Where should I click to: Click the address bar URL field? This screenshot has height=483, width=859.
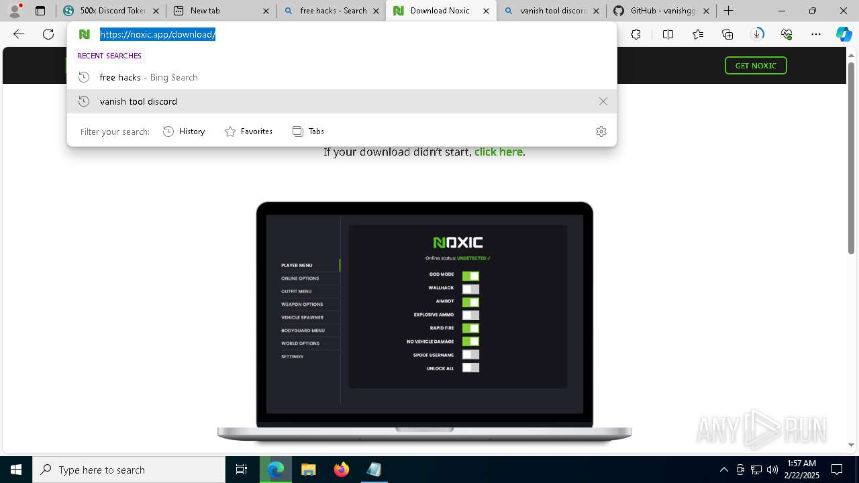(342, 34)
